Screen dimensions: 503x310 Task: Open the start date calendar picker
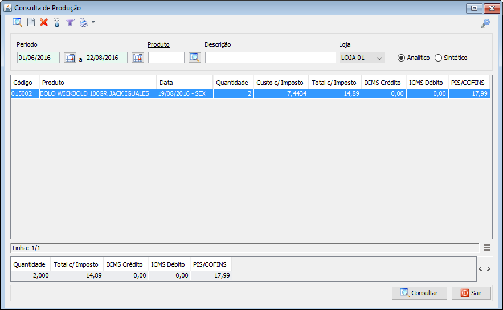tap(69, 58)
